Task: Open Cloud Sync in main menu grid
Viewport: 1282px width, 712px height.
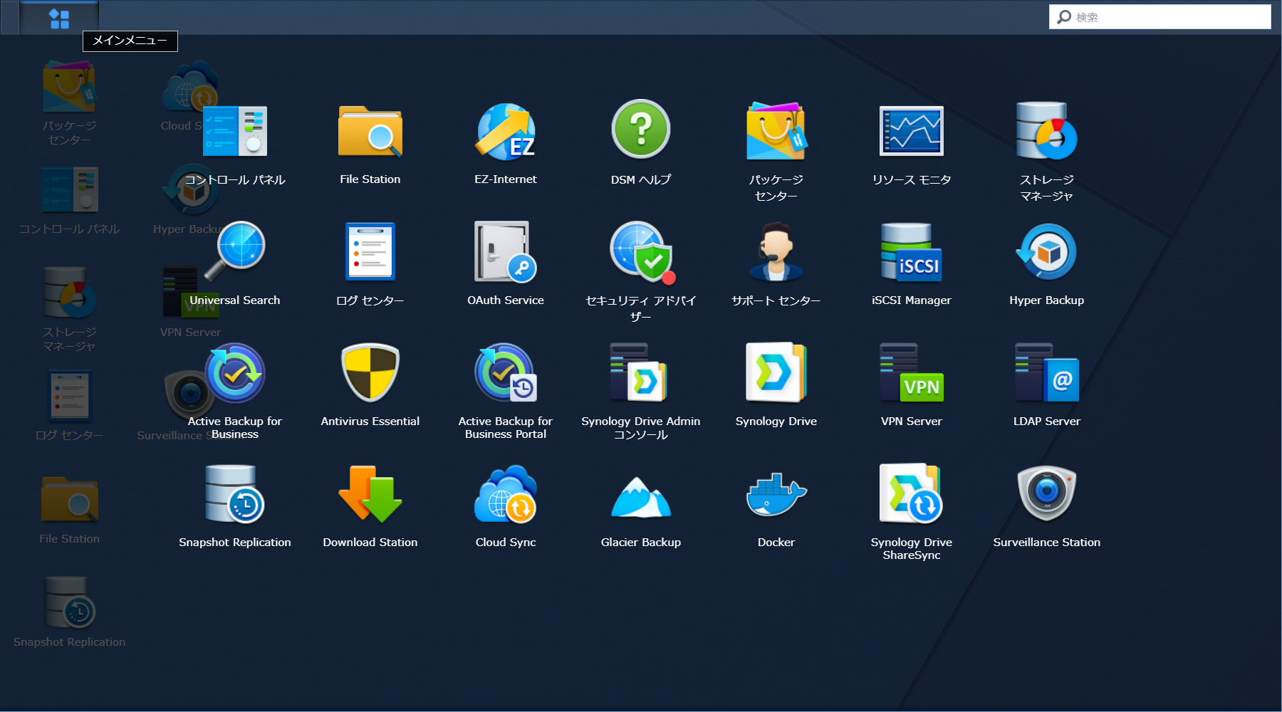Action: [x=506, y=507]
